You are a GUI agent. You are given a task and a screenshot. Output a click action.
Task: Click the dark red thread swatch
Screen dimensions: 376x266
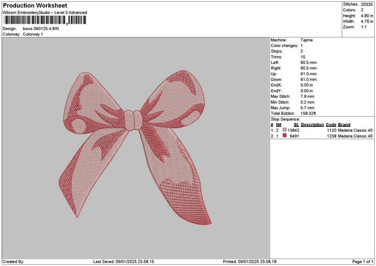pos(285,136)
